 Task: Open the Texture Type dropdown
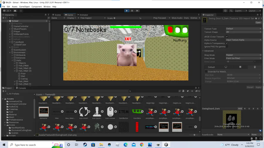pos(243,29)
